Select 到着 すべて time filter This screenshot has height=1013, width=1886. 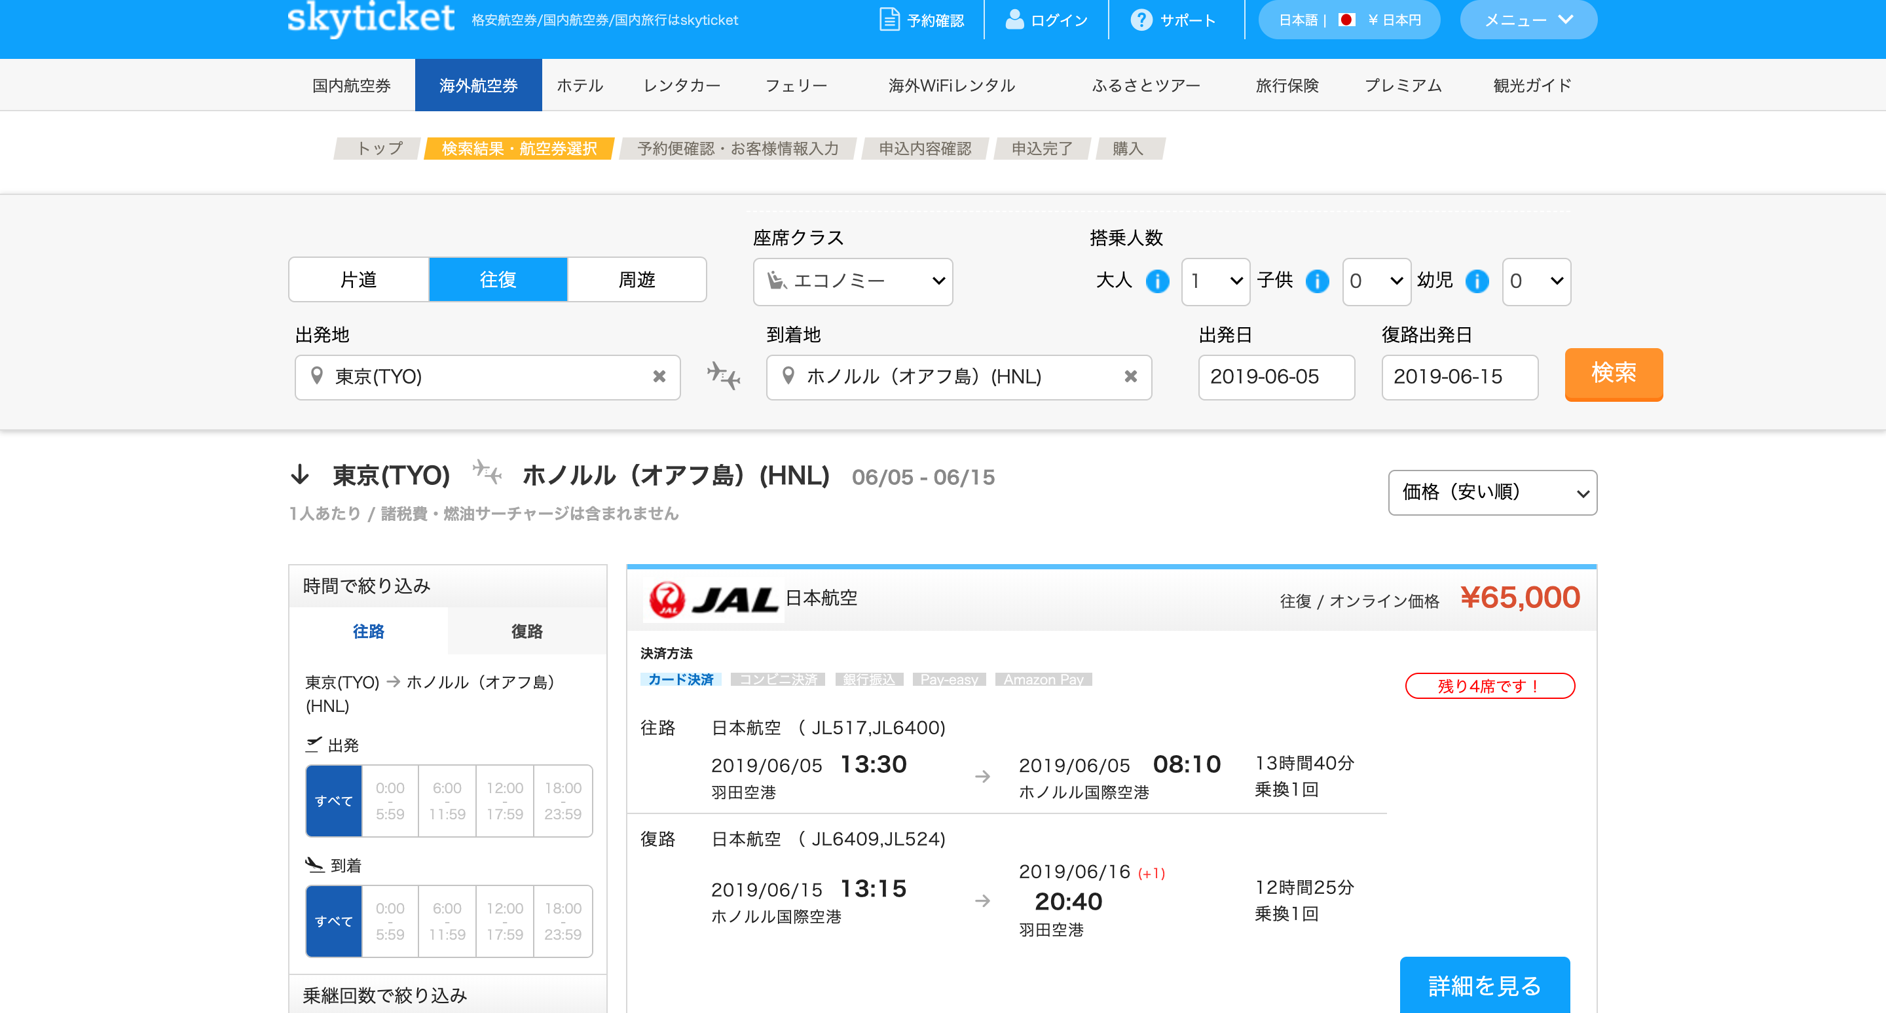334,921
